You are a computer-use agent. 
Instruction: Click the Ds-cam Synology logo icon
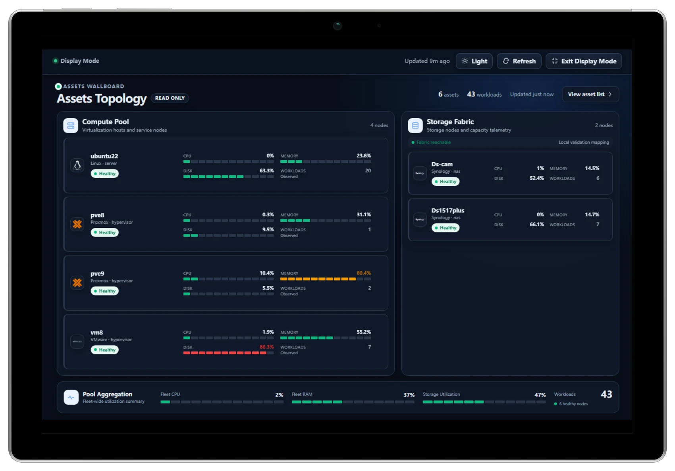(420, 173)
